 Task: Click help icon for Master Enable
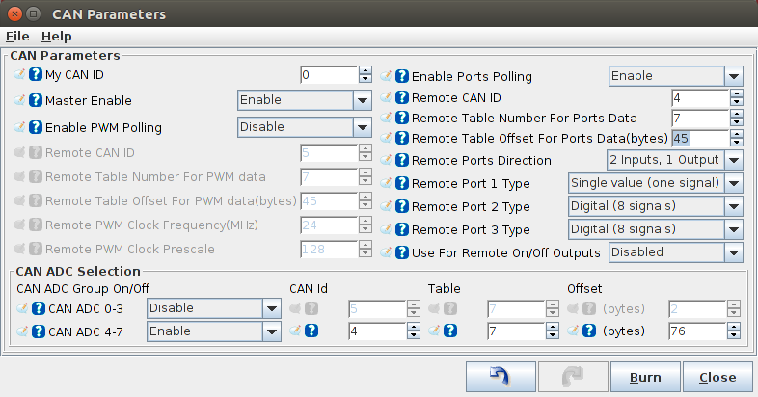point(36,100)
